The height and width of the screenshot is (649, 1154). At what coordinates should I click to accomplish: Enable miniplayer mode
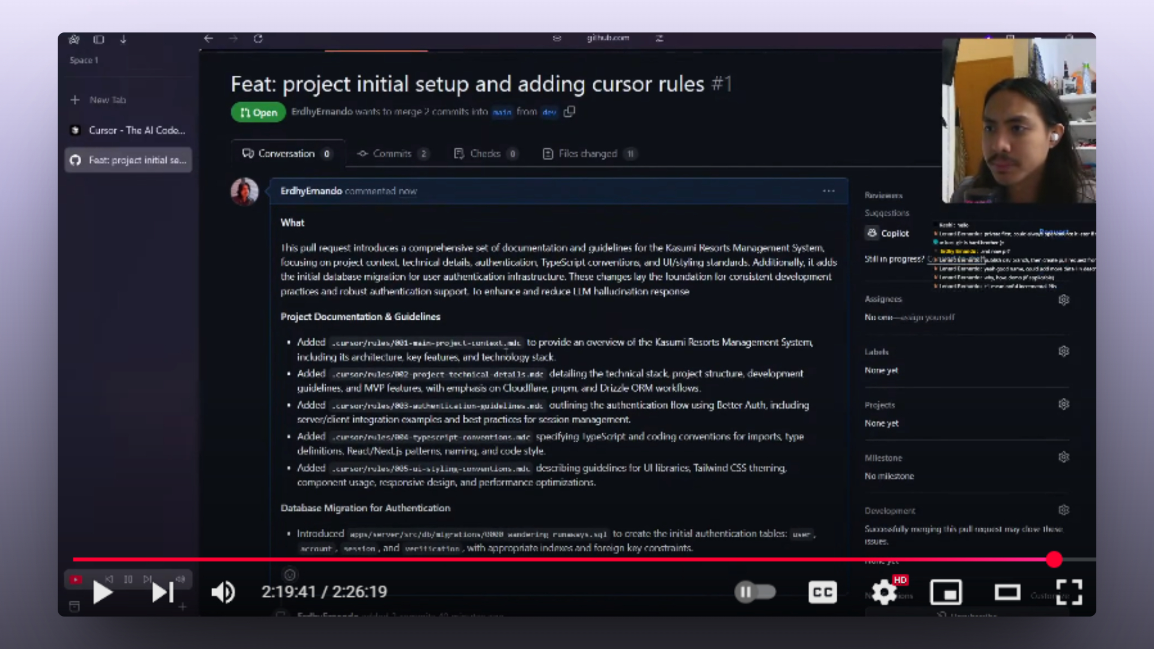click(x=946, y=593)
